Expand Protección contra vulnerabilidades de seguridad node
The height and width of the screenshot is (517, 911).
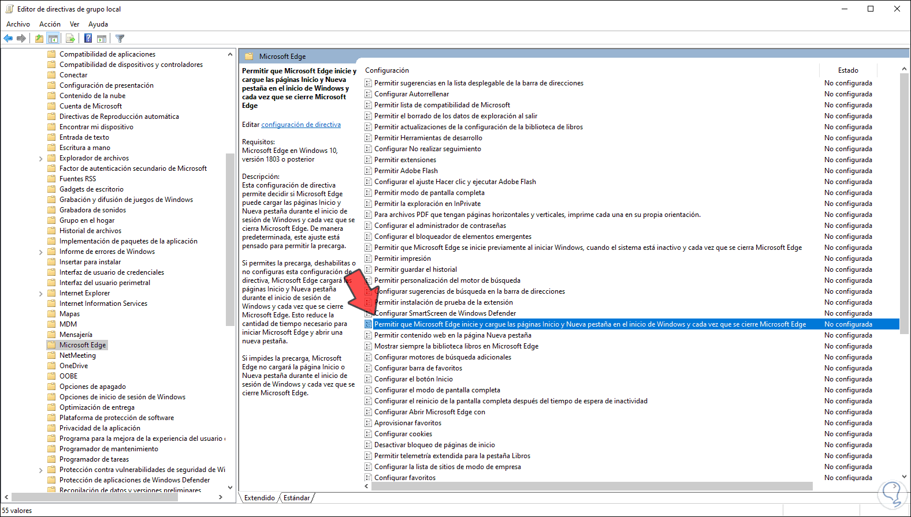click(40, 470)
